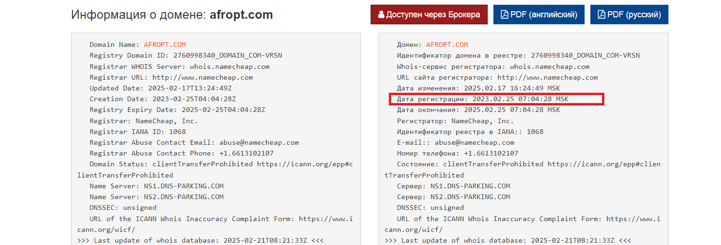Click the PDF file icon for English export

coord(505,15)
